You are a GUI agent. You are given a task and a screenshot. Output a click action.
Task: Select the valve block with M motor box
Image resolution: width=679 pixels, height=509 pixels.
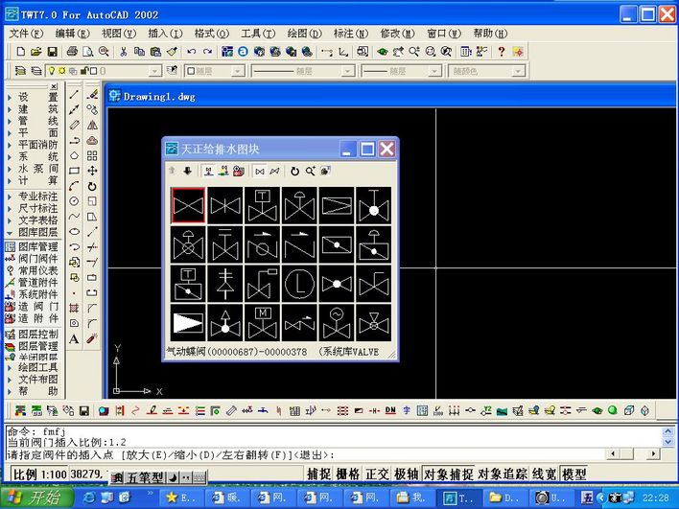click(x=263, y=323)
